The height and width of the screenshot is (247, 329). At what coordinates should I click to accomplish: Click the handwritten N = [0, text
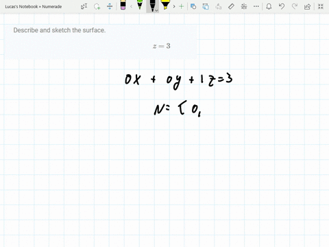coord(178,108)
